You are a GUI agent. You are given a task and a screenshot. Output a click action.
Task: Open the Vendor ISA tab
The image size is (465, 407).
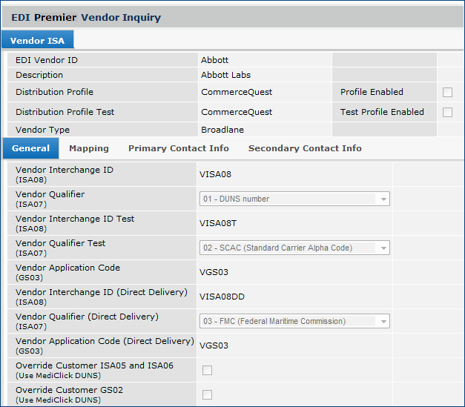(37, 41)
